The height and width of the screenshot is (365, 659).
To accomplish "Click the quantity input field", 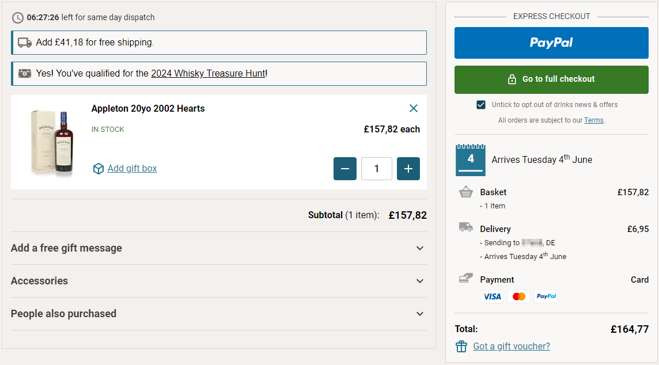I will point(377,169).
